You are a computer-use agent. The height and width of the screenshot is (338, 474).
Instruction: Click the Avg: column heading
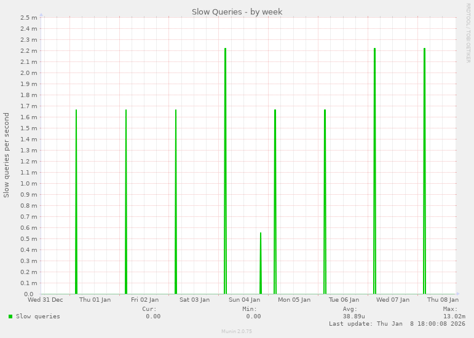point(350,309)
